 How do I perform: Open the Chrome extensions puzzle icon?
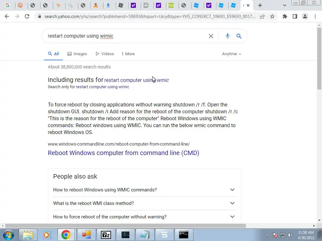click(285, 16)
